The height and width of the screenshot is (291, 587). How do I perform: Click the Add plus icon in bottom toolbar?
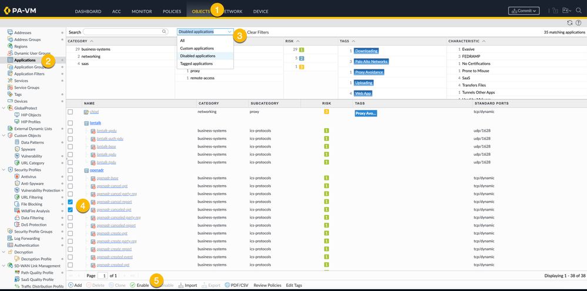[x=71, y=285]
